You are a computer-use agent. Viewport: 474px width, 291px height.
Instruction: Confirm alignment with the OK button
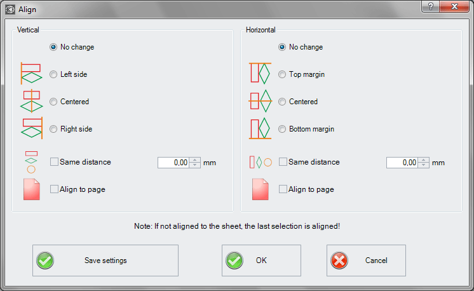(x=262, y=261)
